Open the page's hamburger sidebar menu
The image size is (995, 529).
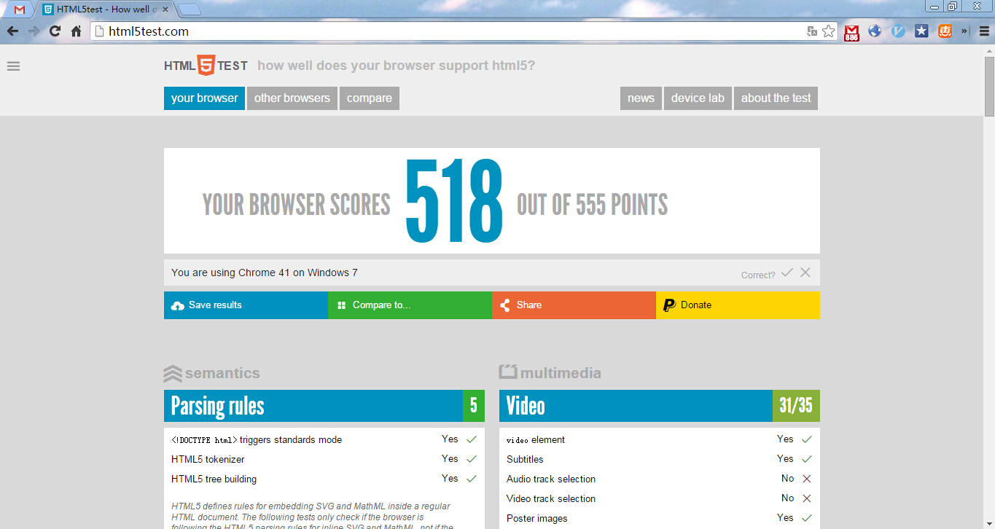point(13,66)
